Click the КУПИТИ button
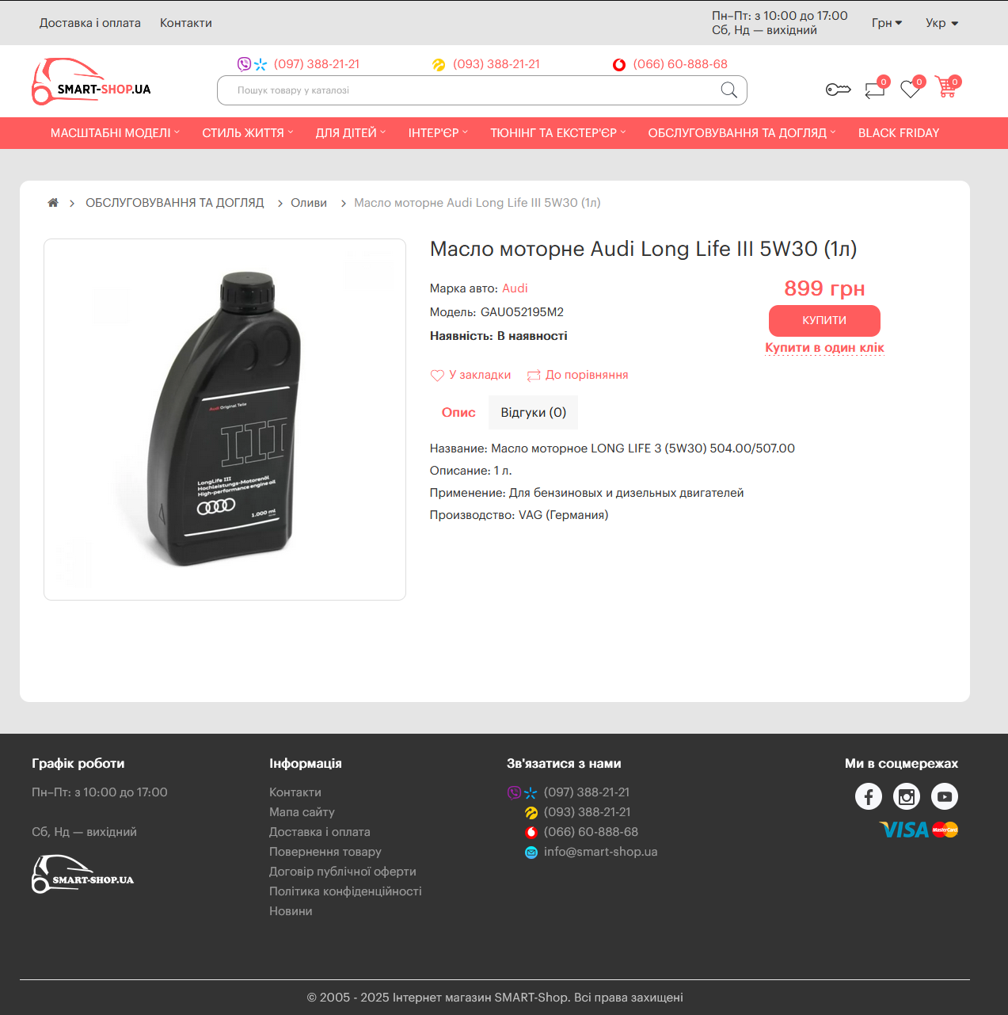This screenshot has height=1015, width=1008. pos(824,320)
